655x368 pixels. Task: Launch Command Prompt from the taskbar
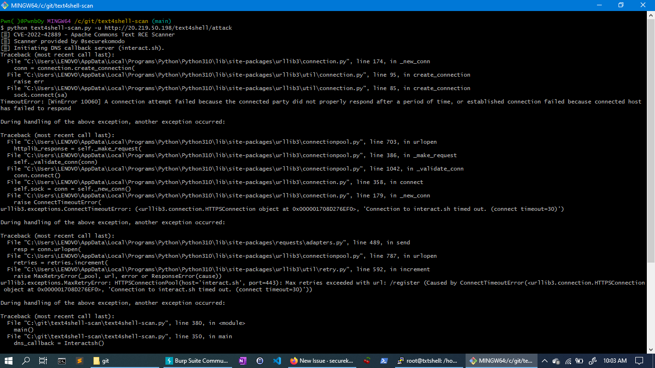[62, 361]
